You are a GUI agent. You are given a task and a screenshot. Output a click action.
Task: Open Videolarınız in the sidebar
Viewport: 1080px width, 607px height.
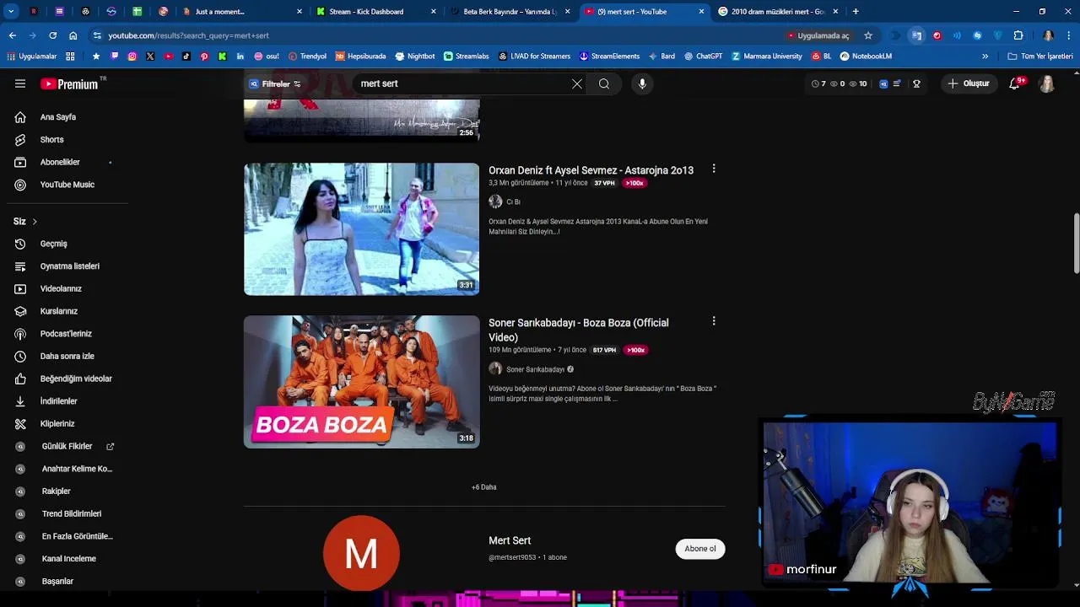tap(61, 288)
